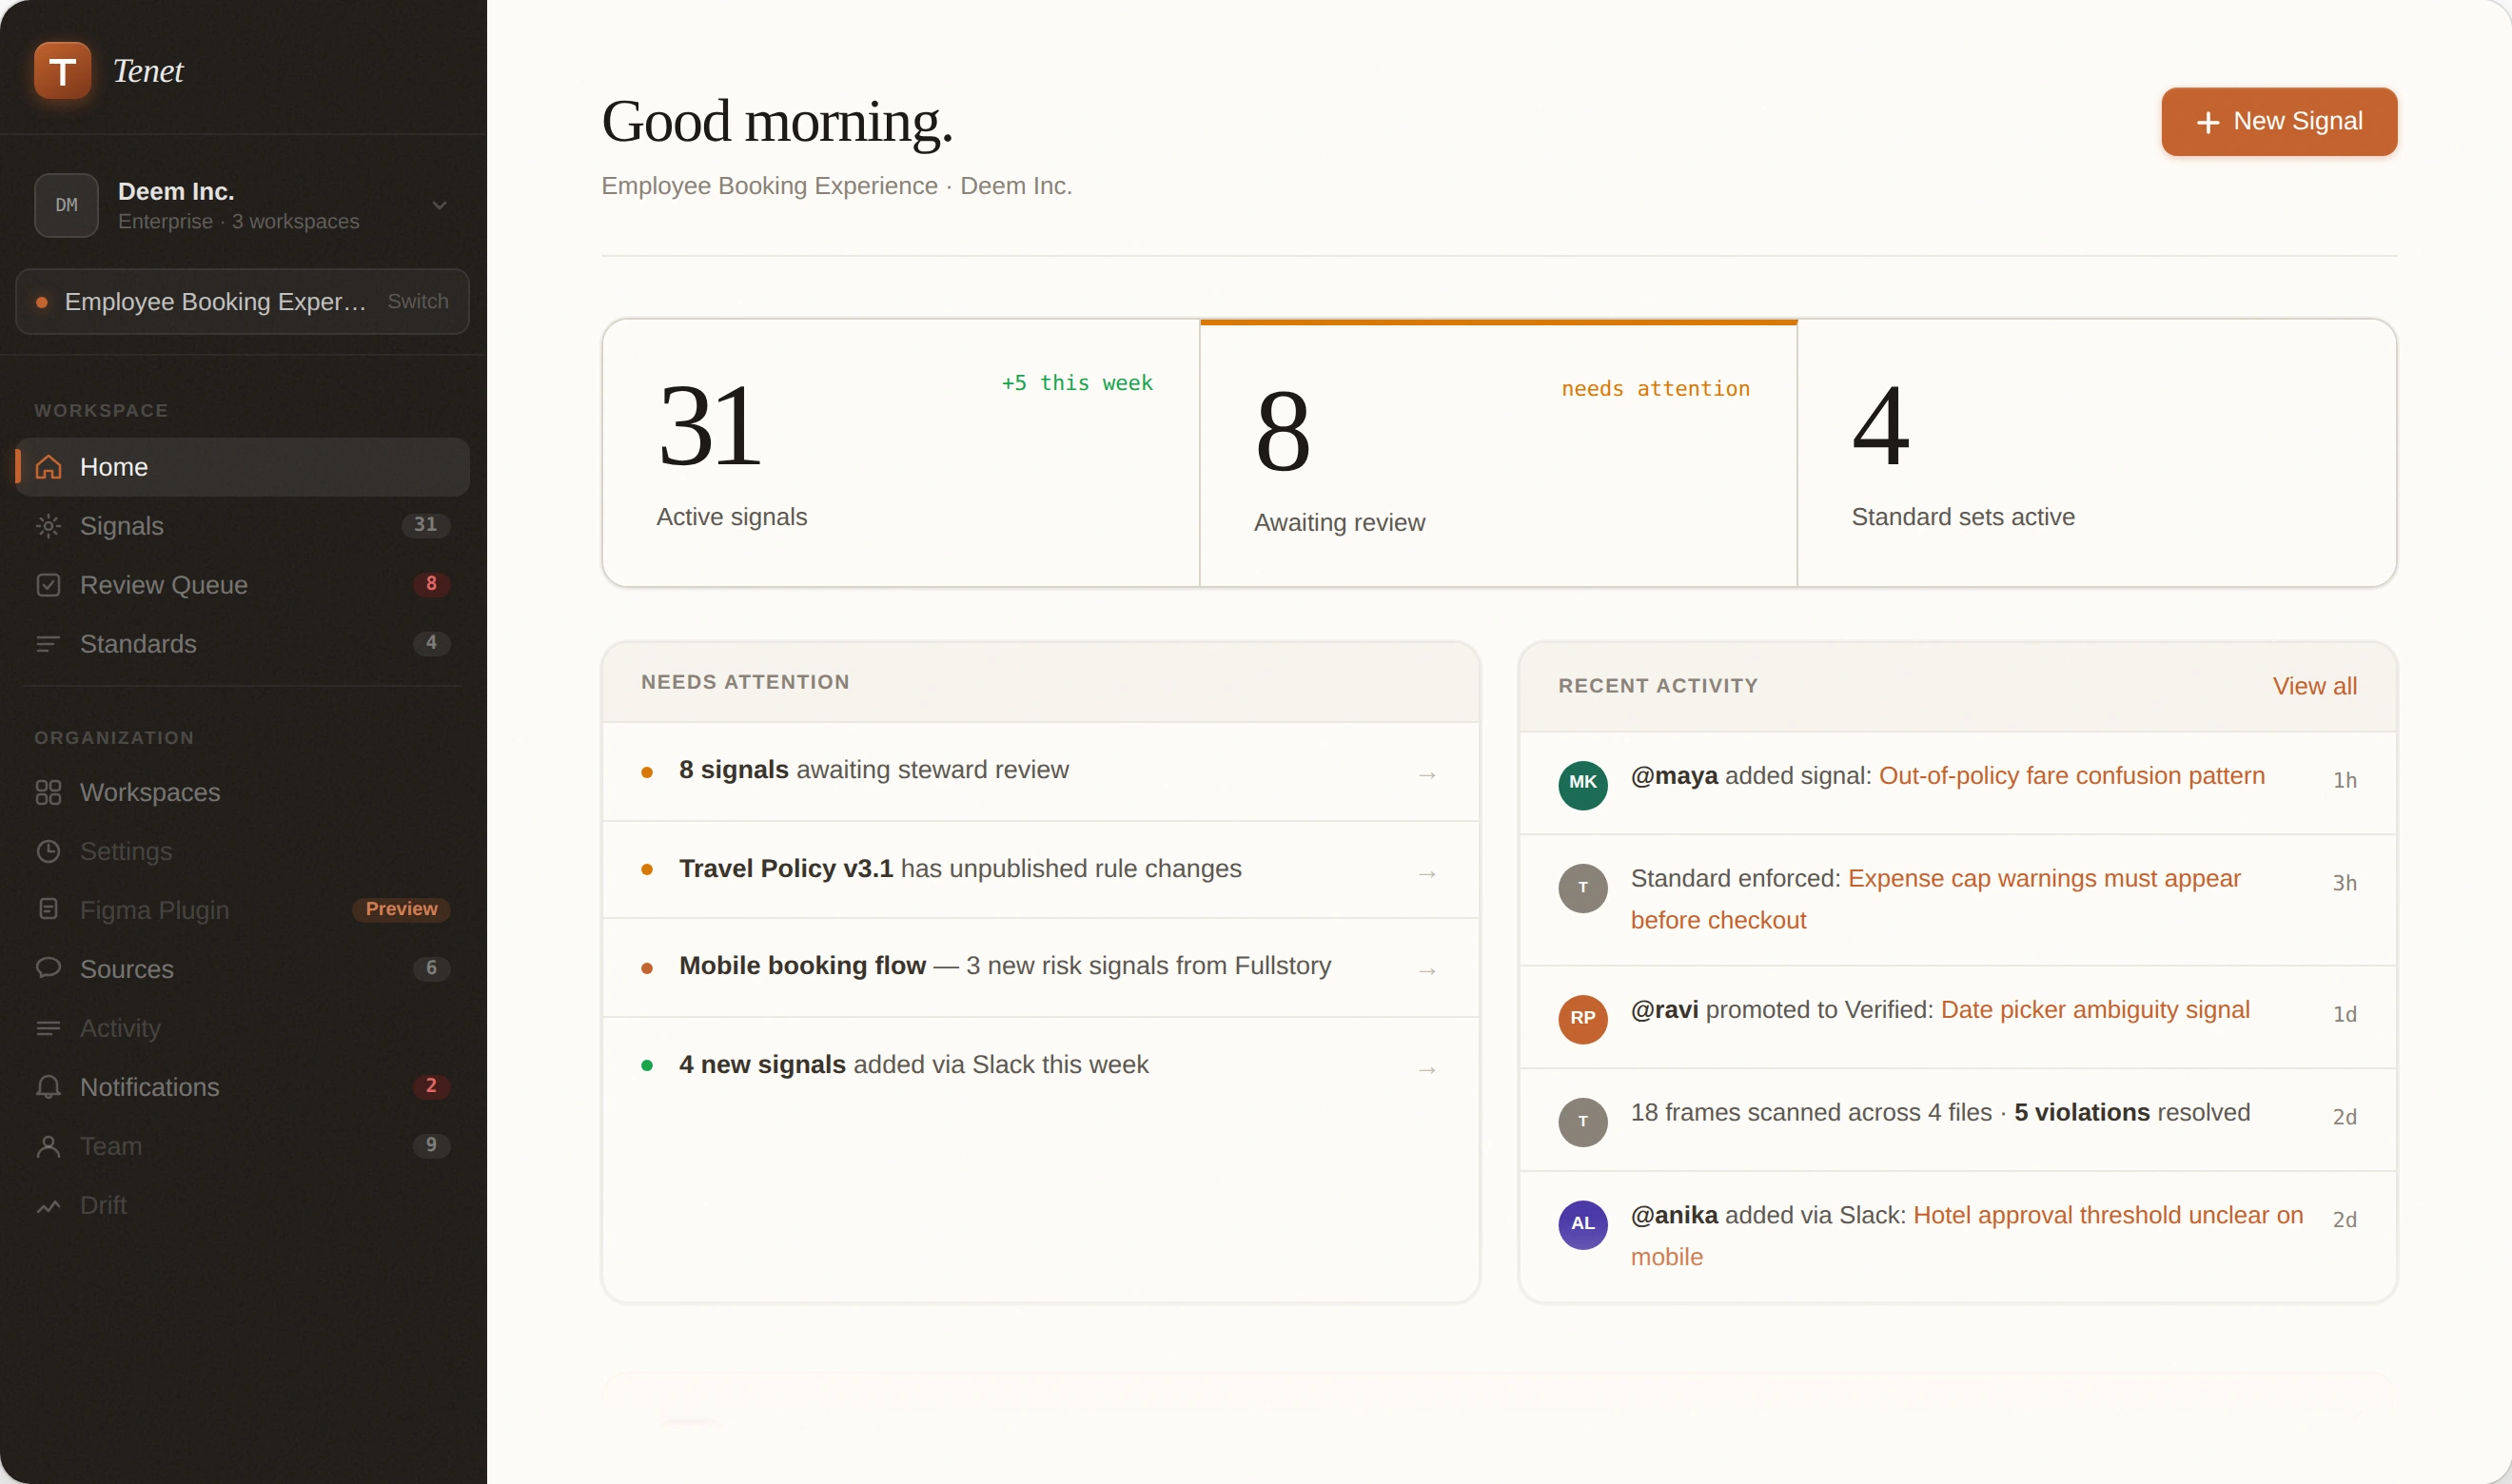Click the Notifications bell icon
Viewport: 2512px width, 1484px height.
[x=48, y=1087]
